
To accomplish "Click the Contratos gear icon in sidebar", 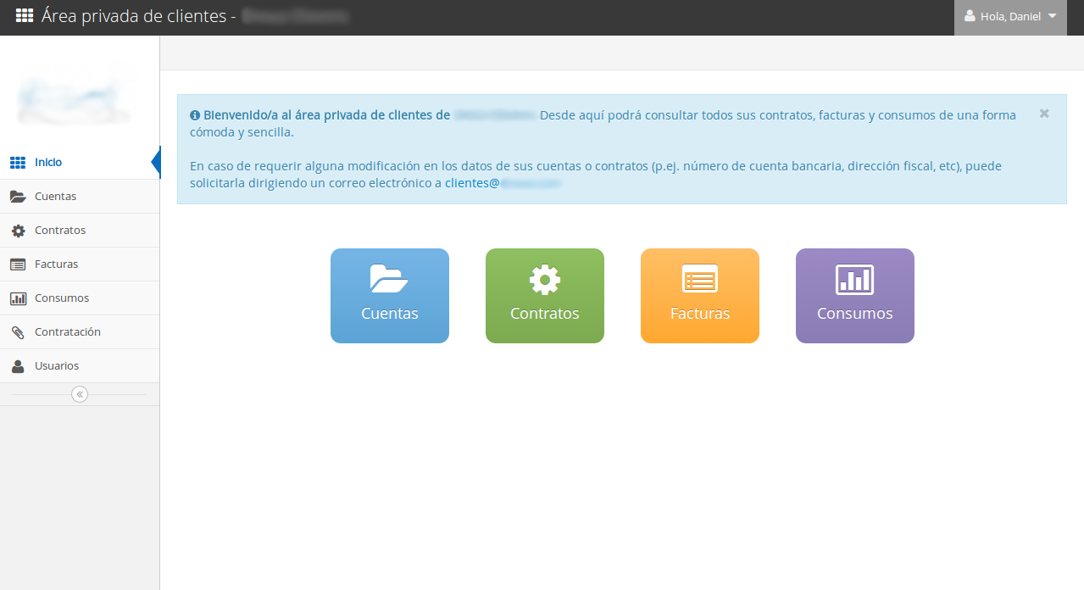I will coord(19,230).
